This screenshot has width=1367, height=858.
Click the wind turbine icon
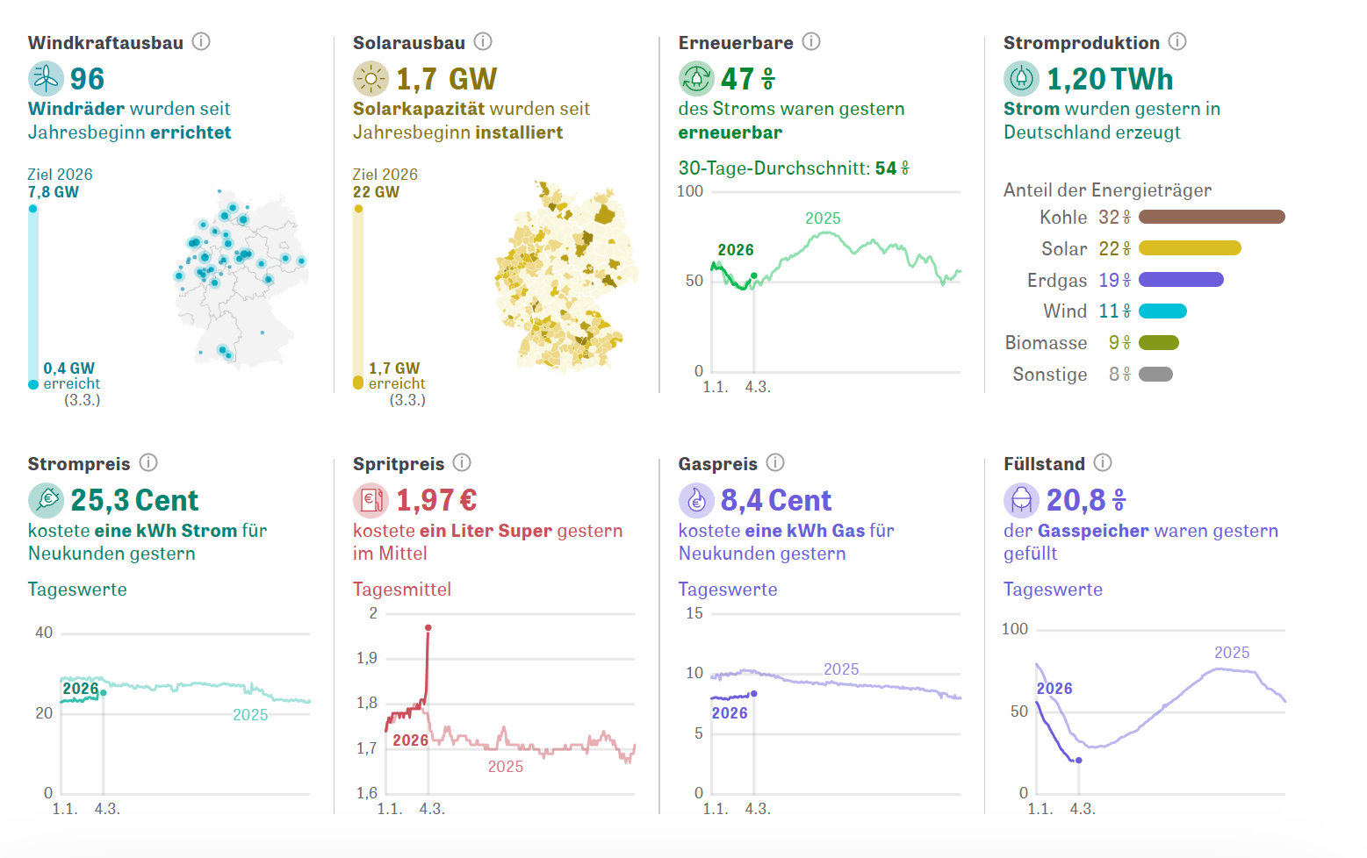tap(46, 79)
